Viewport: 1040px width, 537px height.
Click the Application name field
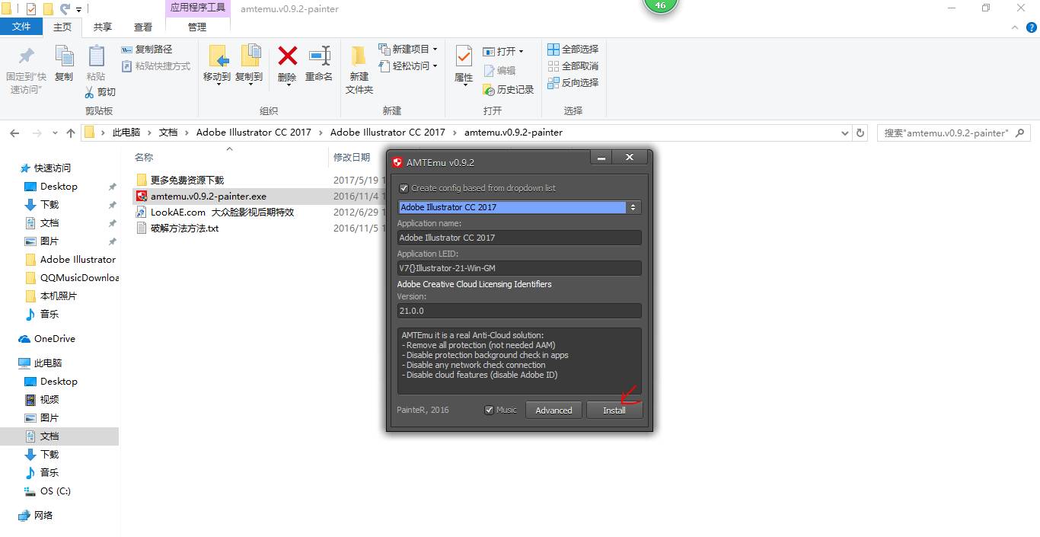click(x=519, y=238)
